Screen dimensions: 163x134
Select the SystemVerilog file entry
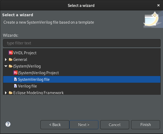click(x=82, y=79)
